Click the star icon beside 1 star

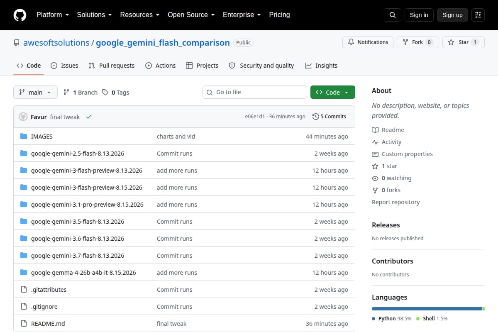coord(375,166)
